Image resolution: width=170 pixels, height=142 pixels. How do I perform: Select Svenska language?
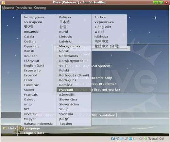coord(66,114)
